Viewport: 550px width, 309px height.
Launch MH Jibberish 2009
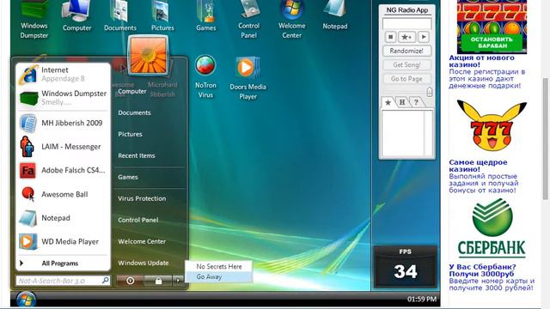pos(63,123)
